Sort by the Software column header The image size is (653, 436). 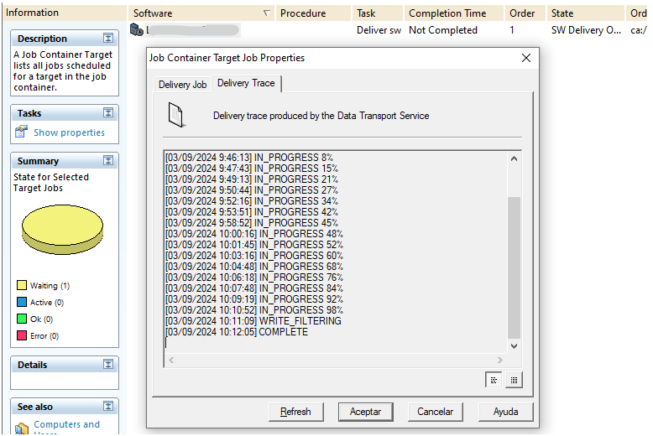pos(201,13)
